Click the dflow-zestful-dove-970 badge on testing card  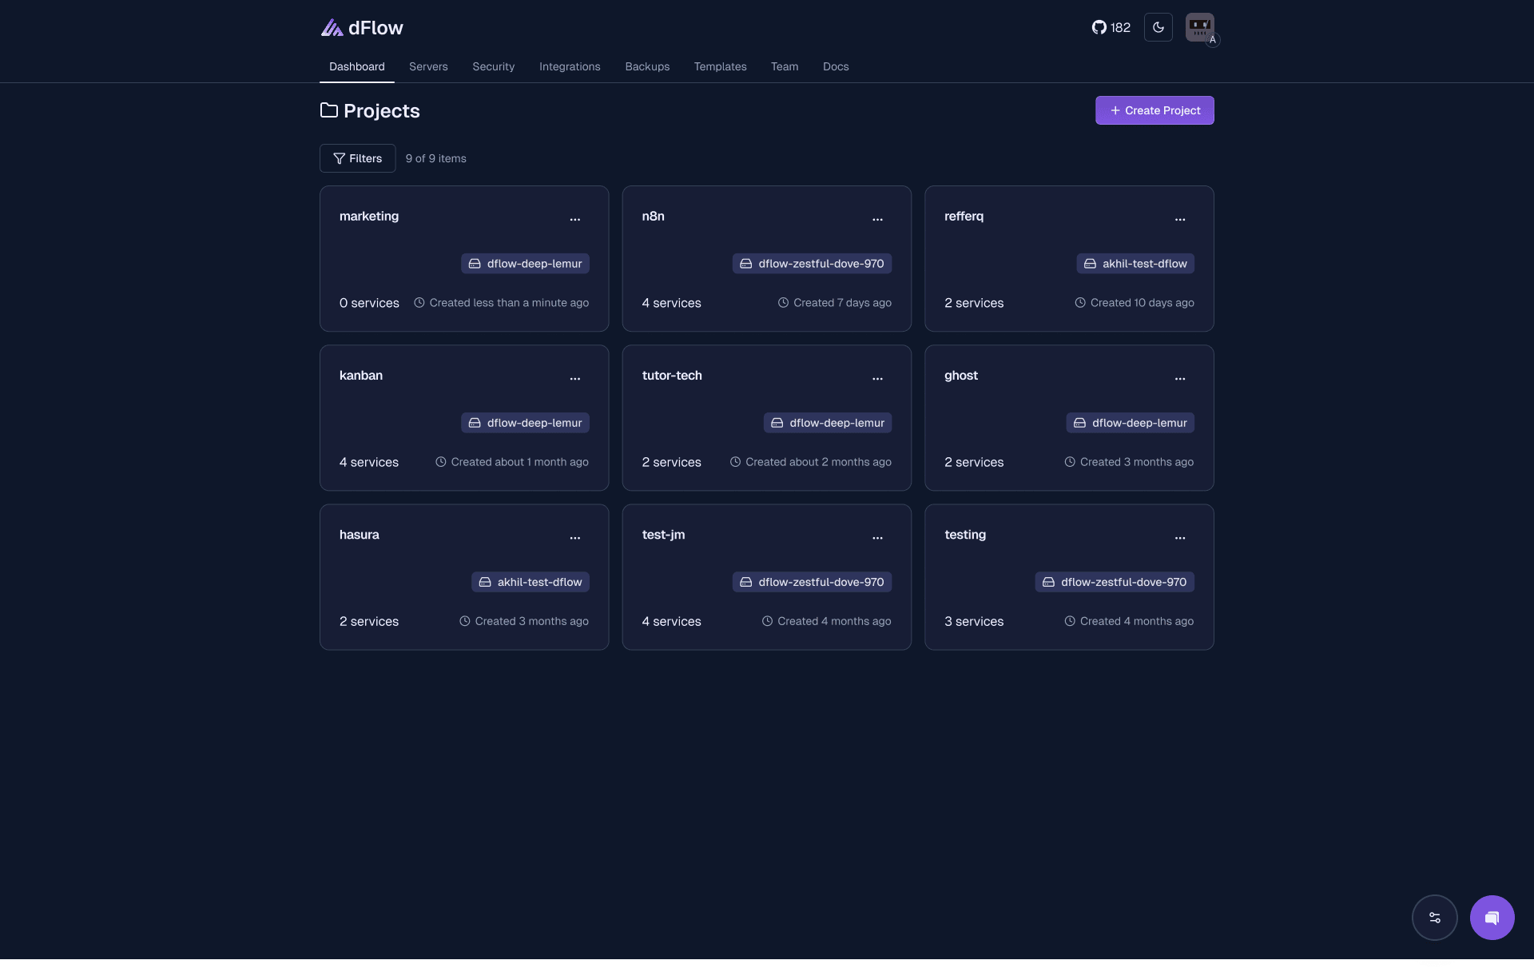tap(1115, 582)
